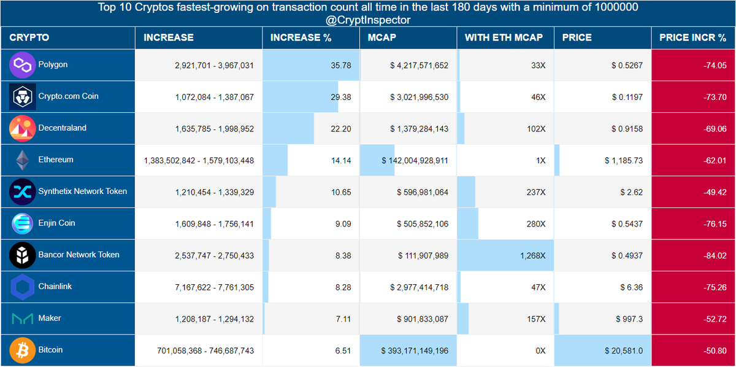Click Maker's $ 997.3 price cell

(x=603, y=319)
